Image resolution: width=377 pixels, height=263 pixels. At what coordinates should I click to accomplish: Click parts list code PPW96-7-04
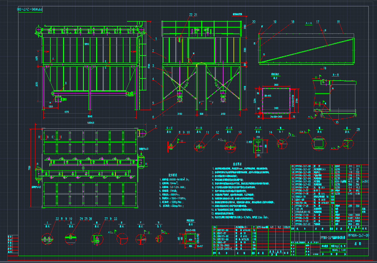point(302,215)
